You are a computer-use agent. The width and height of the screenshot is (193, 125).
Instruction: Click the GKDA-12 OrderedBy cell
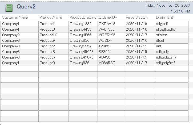click(107, 24)
